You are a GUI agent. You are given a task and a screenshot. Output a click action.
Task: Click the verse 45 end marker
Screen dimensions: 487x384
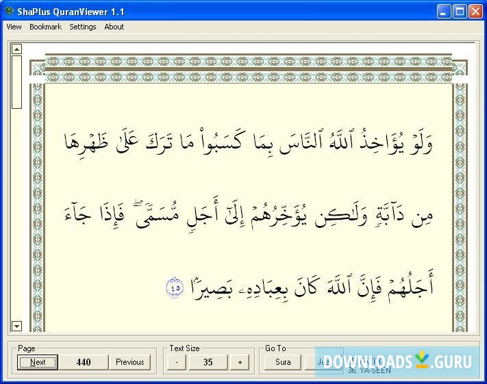tap(175, 287)
